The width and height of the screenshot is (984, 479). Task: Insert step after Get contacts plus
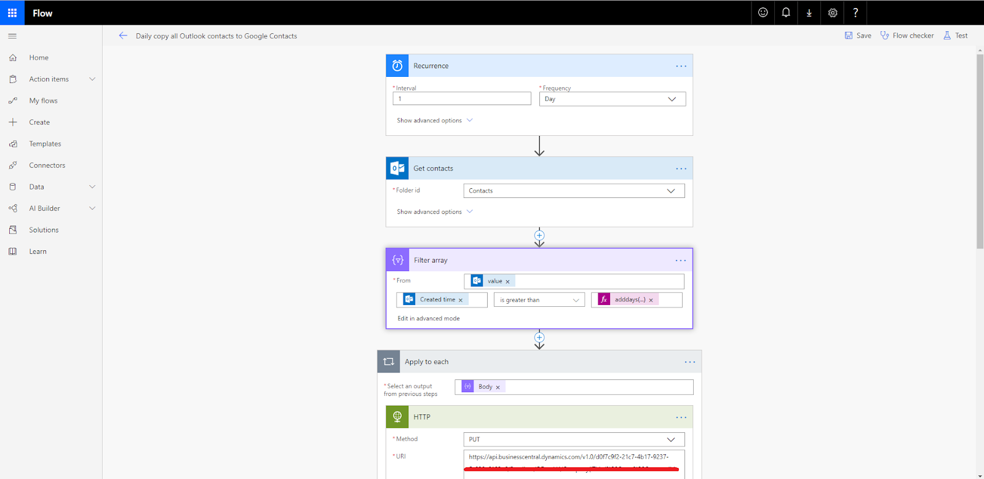[539, 236]
